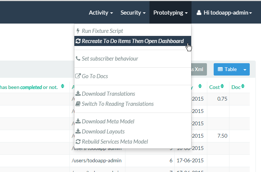Click the user icon next to Hi todoapp-admin
This screenshot has height=172, width=261.
pos(199,13)
